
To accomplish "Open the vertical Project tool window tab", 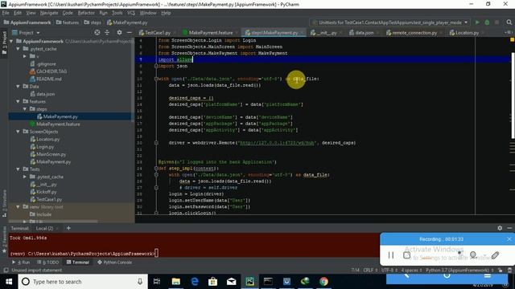I will [4, 43].
